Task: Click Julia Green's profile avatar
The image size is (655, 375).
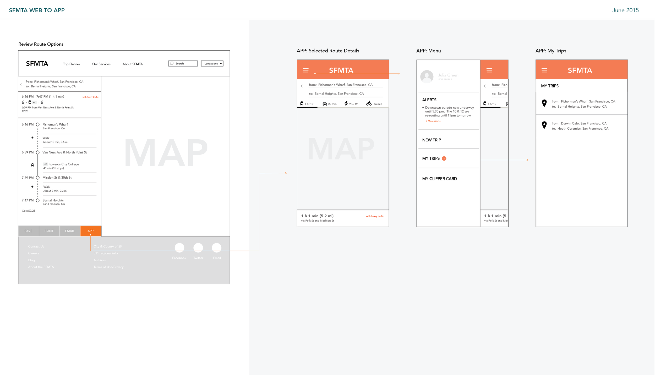Action: [x=427, y=76]
